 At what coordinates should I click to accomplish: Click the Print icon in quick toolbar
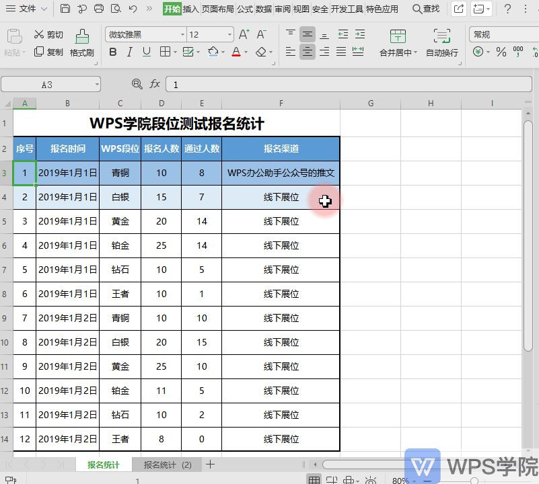click(99, 8)
